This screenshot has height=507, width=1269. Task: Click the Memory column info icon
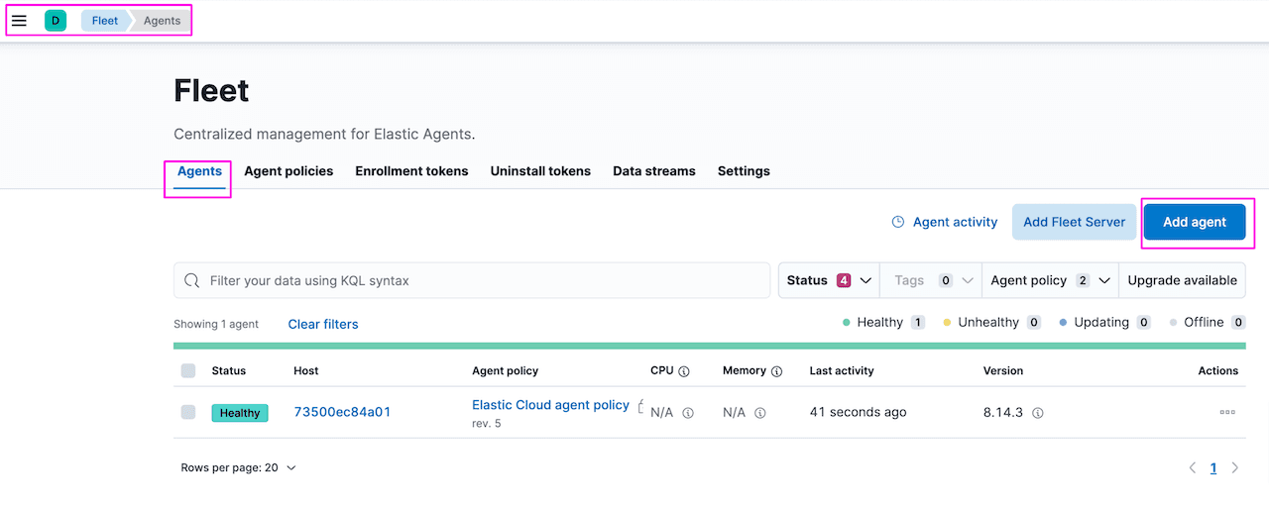[776, 371]
